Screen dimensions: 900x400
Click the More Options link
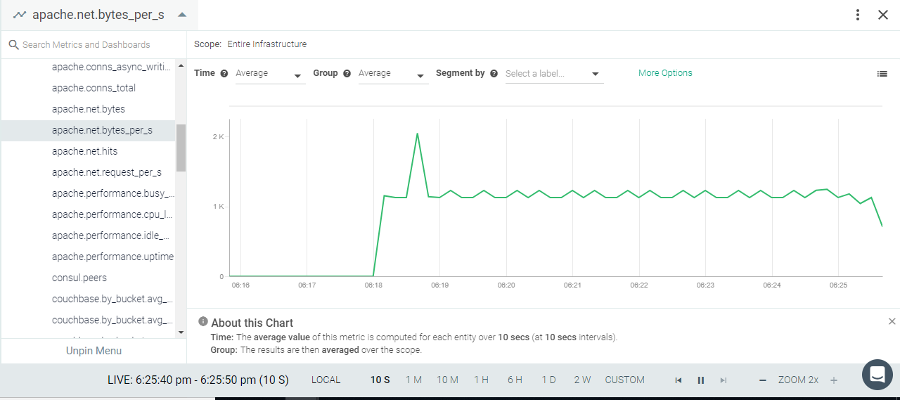point(665,73)
